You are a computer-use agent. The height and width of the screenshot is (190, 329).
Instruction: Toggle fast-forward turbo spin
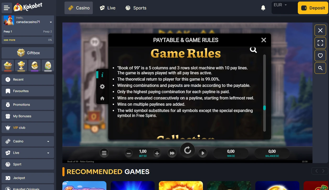172,153
